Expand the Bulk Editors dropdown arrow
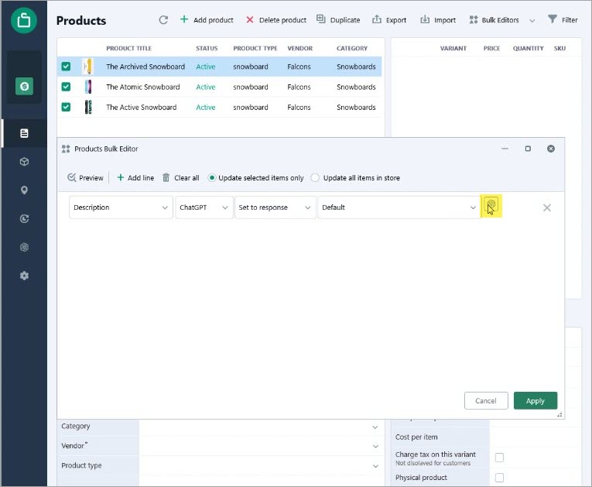Screen dimensions: 592x487 pyautogui.click(x=532, y=21)
